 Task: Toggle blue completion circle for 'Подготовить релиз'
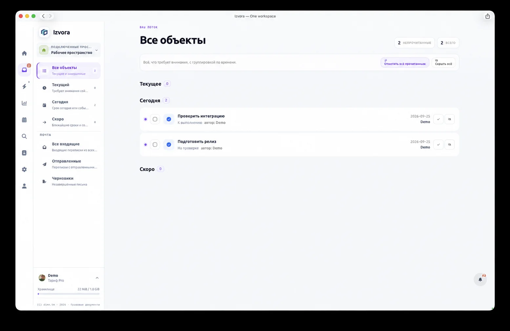(169, 145)
